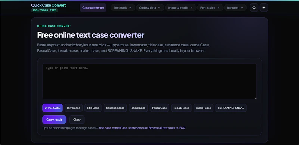Image resolution: width=299 pixels, height=145 pixels.
Task: Open the sentence case dedicated page link
Action: tap(138, 128)
